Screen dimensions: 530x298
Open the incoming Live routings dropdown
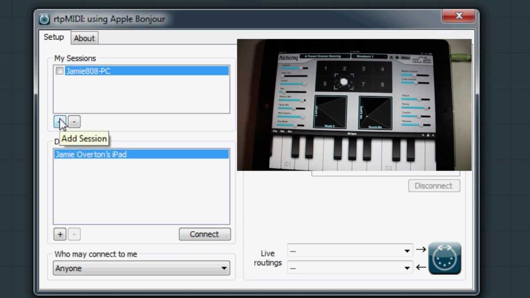pos(350,268)
